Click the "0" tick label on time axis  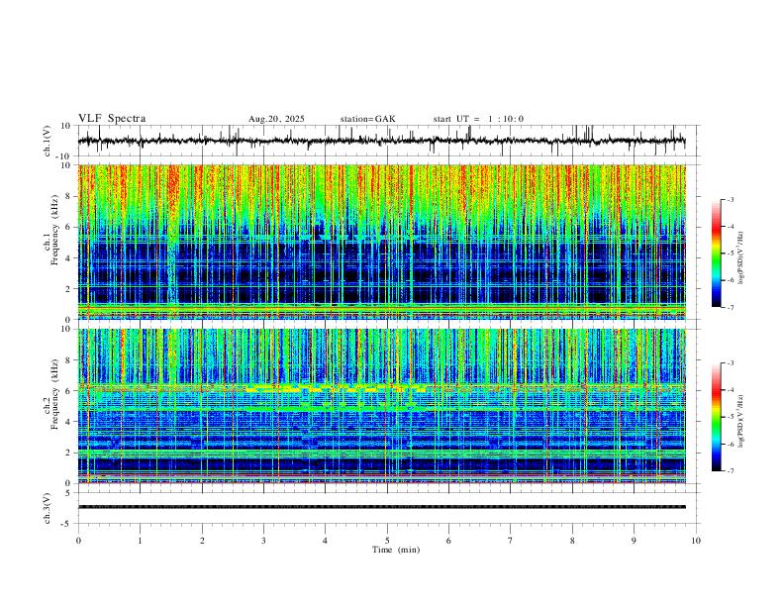78,541
